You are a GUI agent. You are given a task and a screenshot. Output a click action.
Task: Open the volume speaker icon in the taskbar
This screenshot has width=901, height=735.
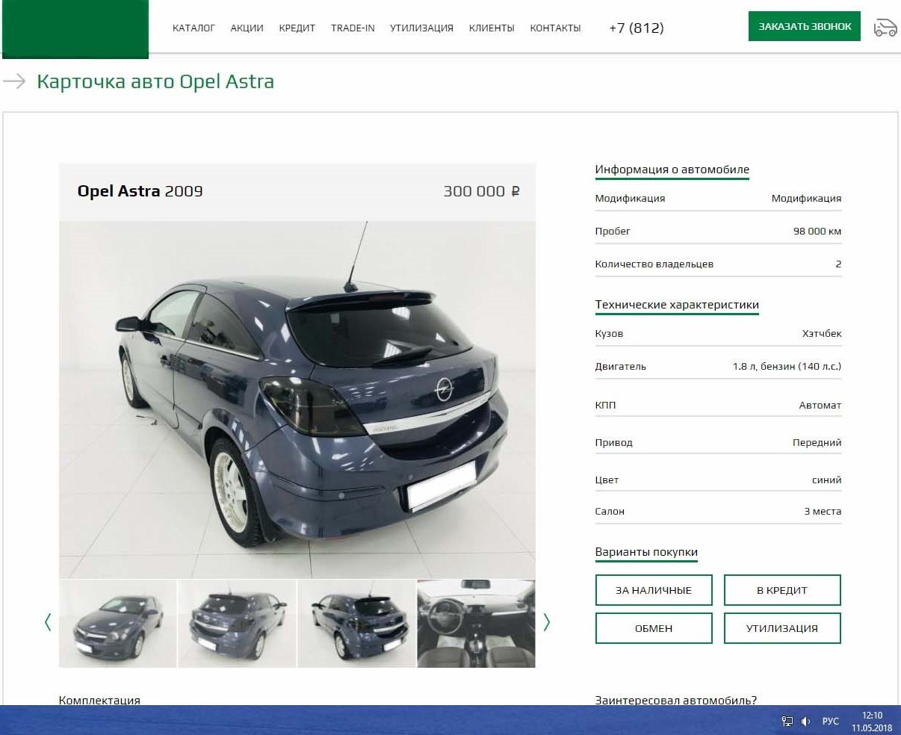pyautogui.click(x=805, y=722)
